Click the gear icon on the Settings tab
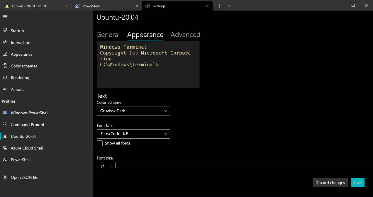 (148, 6)
